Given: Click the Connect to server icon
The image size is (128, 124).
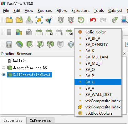Looking at the screenshot, I should pos(61,20).
